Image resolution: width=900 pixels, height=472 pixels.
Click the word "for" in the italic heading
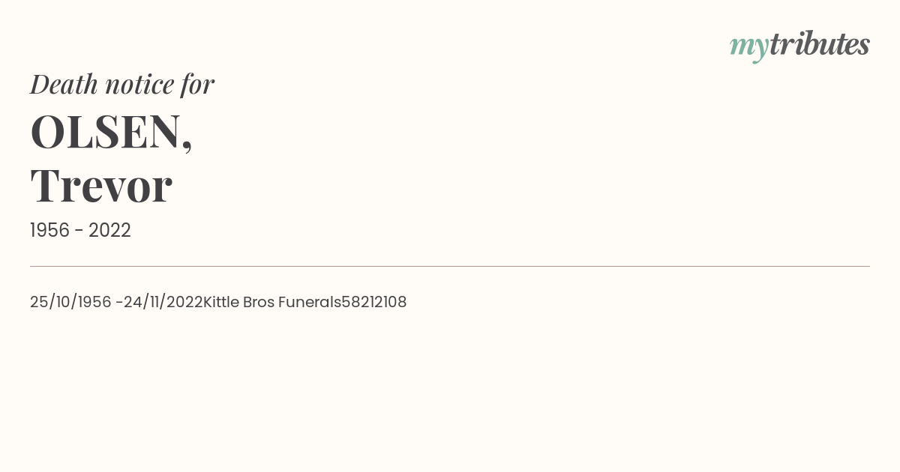tap(197, 84)
